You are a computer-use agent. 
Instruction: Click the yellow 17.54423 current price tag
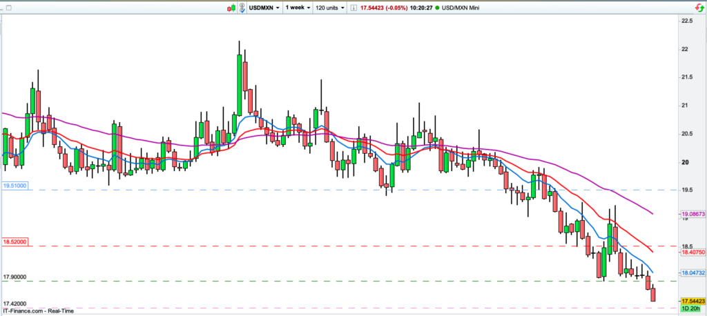pyautogui.click(x=693, y=302)
